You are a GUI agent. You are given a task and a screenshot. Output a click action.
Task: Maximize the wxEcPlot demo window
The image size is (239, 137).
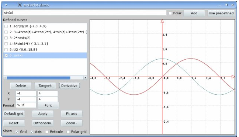(226, 5)
